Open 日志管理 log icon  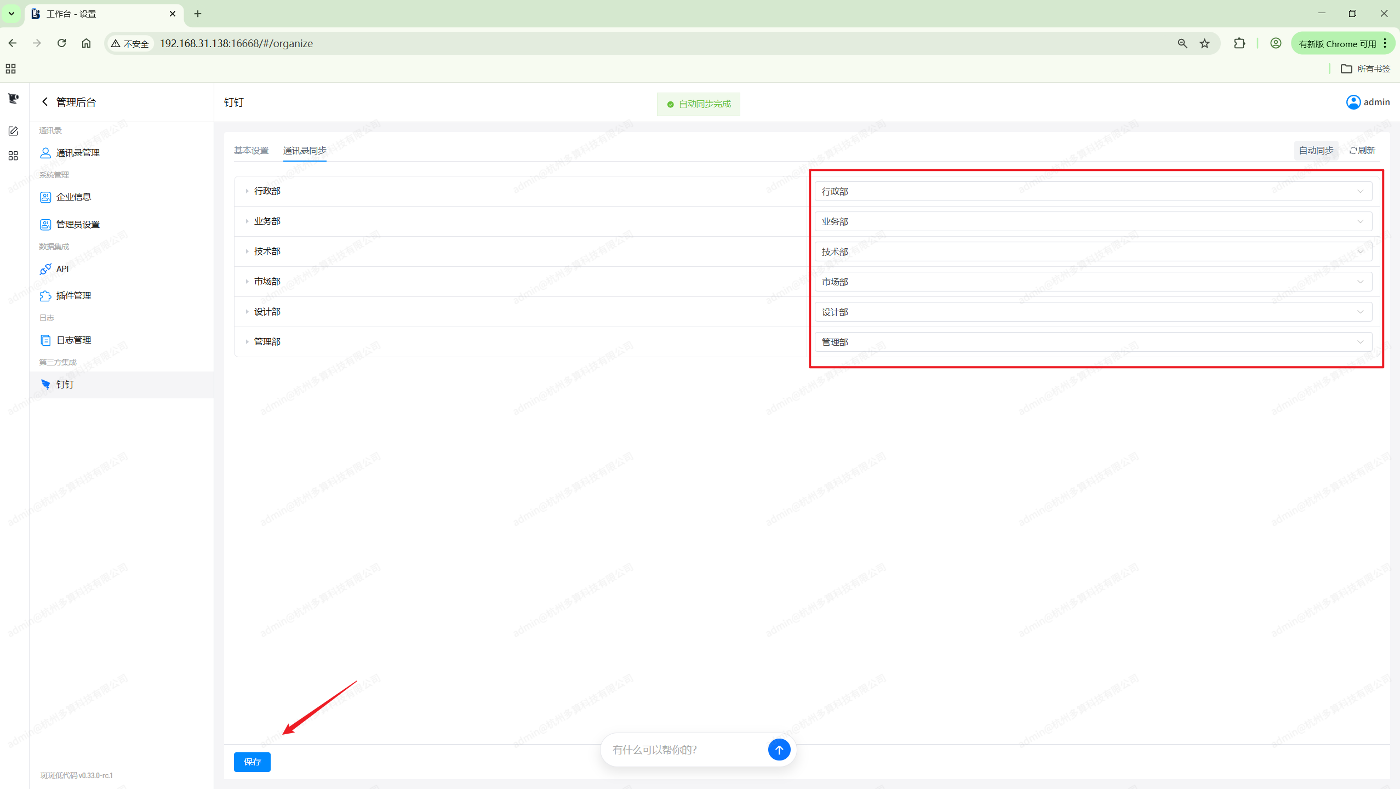pos(45,340)
